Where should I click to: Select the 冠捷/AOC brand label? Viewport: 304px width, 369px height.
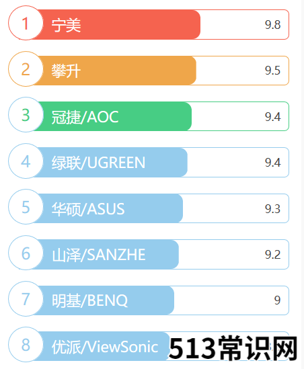85,117
